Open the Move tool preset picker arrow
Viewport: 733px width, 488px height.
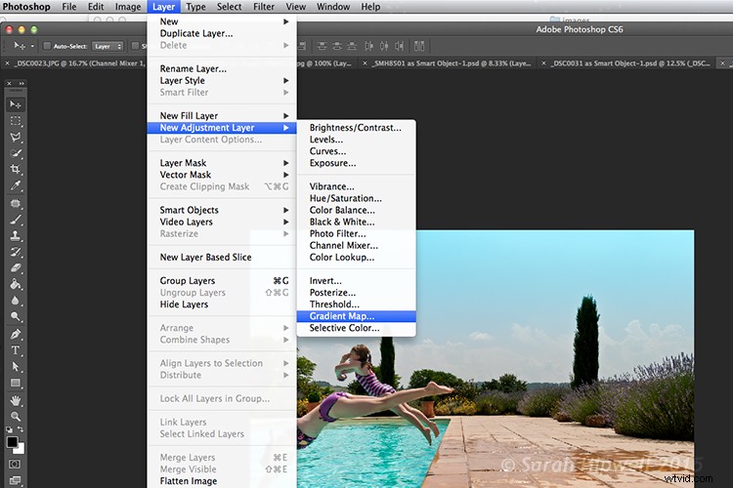tap(32, 46)
